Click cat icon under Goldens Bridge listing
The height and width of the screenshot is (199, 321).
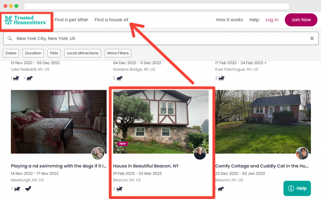(120, 78)
